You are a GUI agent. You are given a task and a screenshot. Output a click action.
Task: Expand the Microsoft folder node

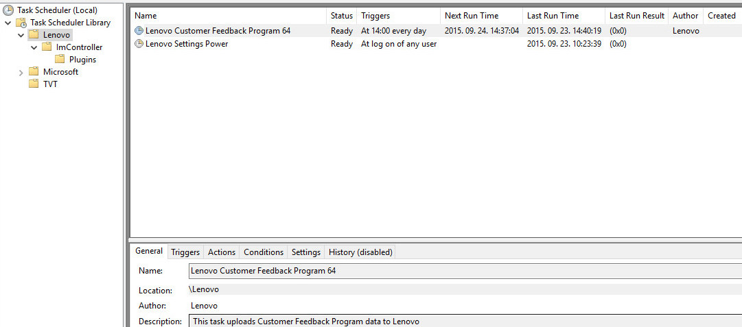point(21,72)
